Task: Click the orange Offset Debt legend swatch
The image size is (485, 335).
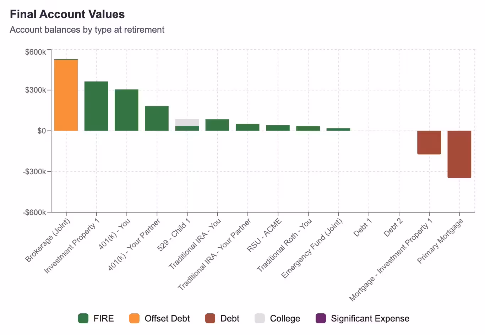Action: pos(134,318)
